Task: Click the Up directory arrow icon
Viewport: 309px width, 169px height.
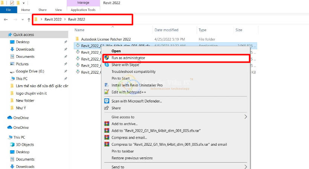Action: pos(29,20)
